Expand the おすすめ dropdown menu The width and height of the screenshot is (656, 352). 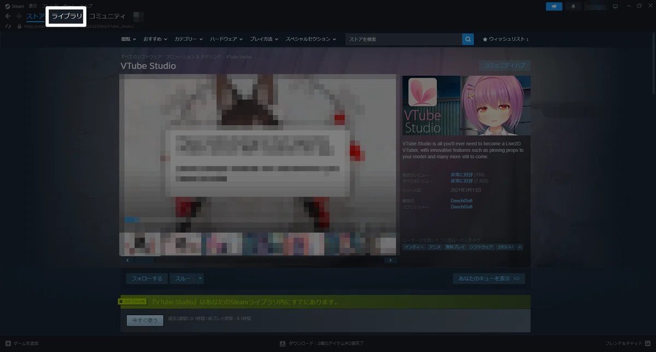(x=155, y=39)
